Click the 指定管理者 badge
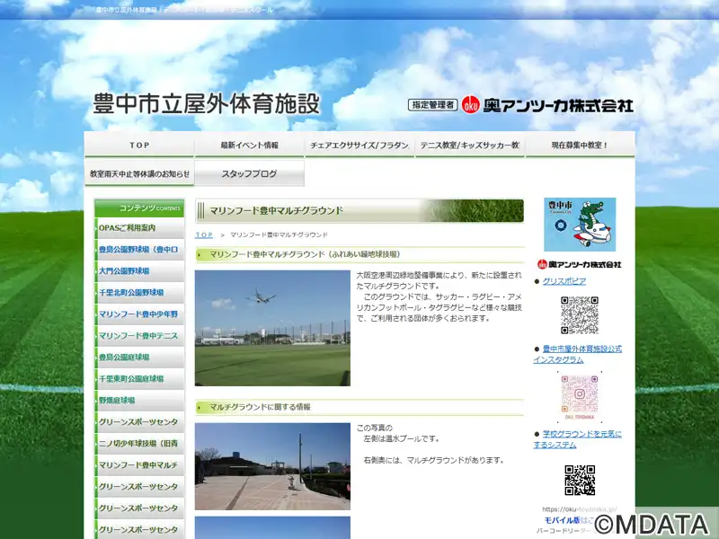The height and width of the screenshot is (539, 719). coord(432,105)
